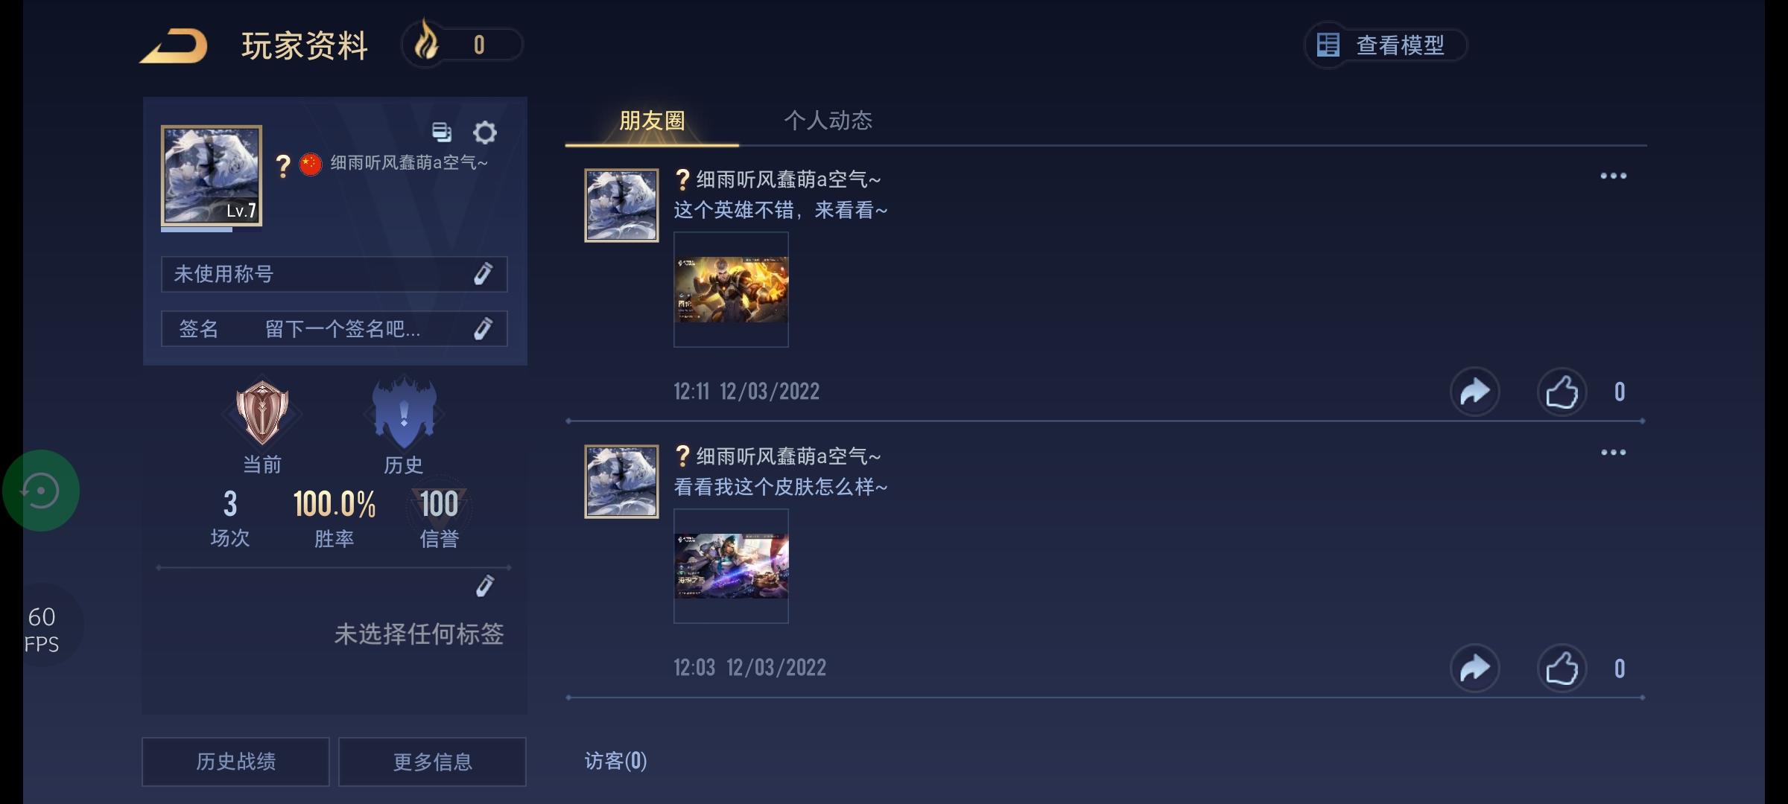Edit tags pencil above 未选择任何标签
The image size is (1788, 804).
485,586
